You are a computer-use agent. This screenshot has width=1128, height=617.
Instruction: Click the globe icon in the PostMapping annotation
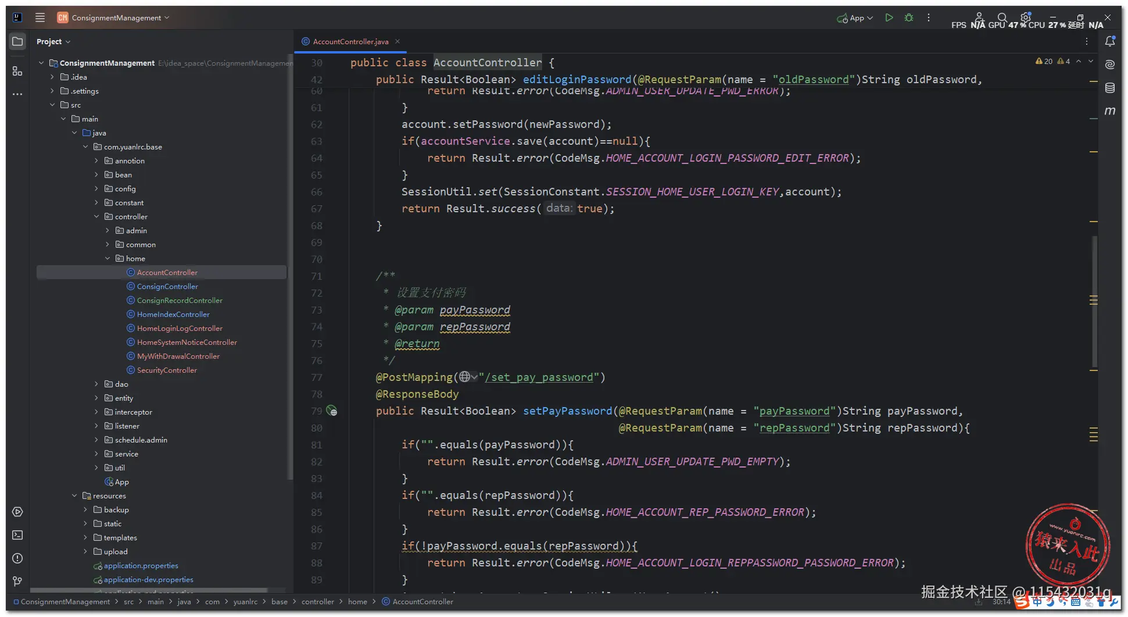(464, 377)
